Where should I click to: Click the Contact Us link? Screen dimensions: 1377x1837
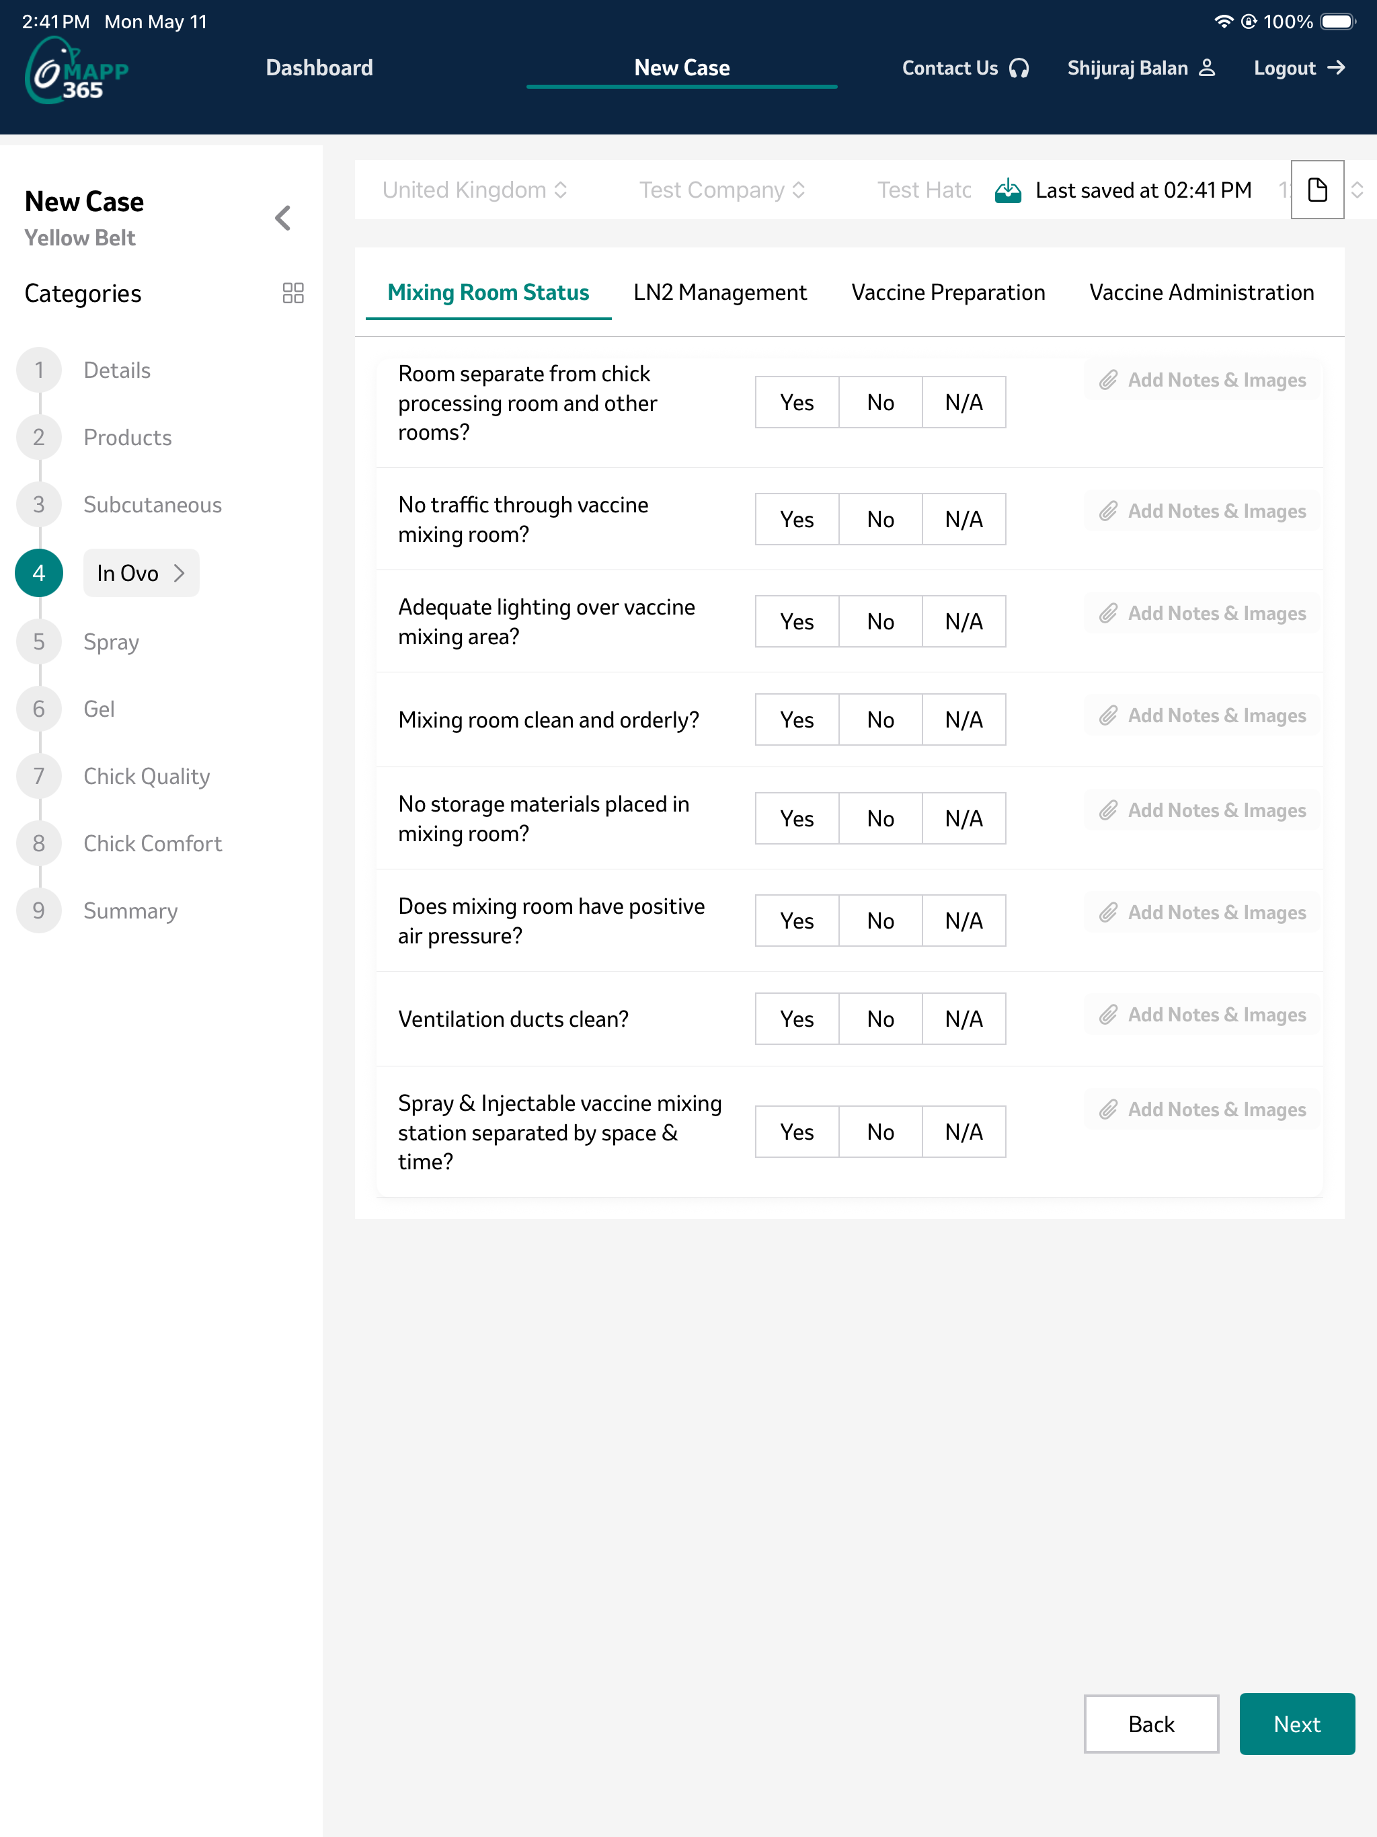click(x=966, y=68)
